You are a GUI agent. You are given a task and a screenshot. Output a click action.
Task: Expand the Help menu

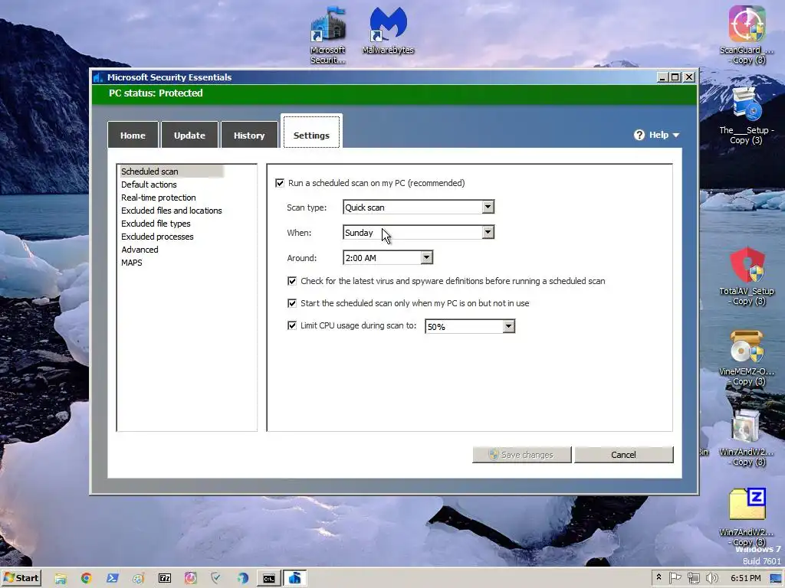656,135
